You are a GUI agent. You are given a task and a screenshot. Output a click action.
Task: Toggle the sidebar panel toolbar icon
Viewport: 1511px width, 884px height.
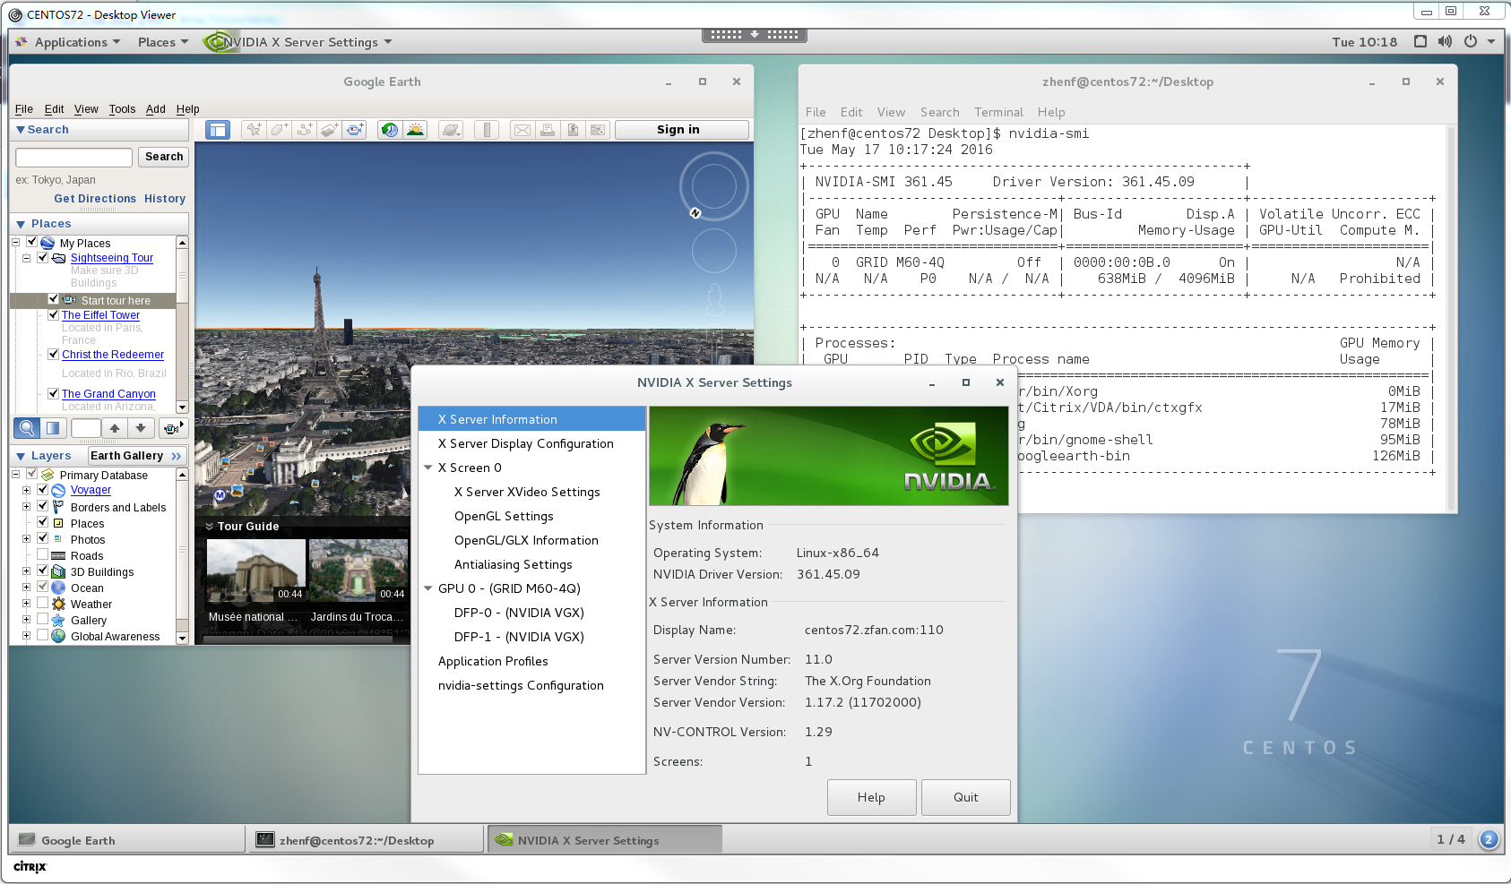(217, 130)
